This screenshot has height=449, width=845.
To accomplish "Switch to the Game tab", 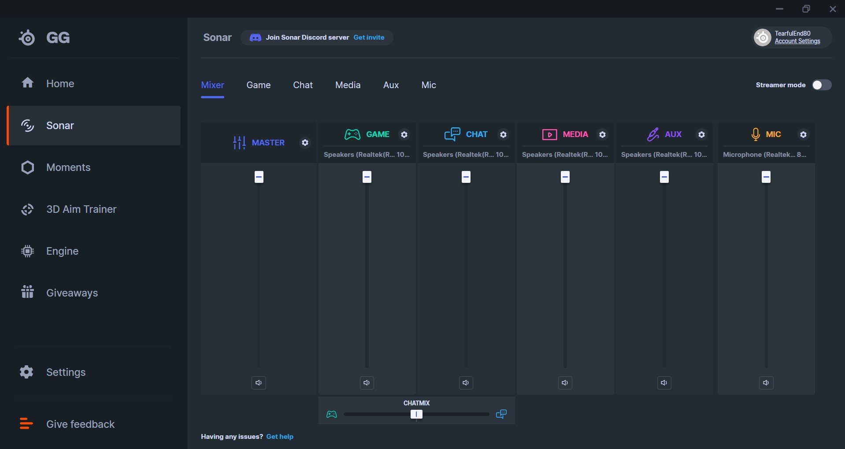I will (x=259, y=85).
